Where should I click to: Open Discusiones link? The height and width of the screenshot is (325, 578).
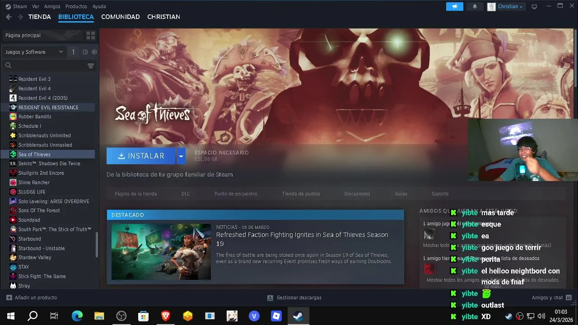pyautogui.click(x=357, y=194)
